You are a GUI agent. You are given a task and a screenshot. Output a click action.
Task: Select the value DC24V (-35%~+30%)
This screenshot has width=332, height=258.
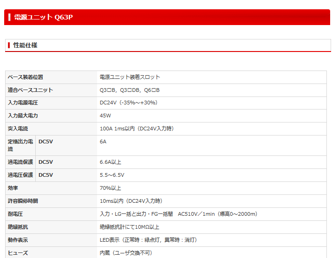(129, 103)
